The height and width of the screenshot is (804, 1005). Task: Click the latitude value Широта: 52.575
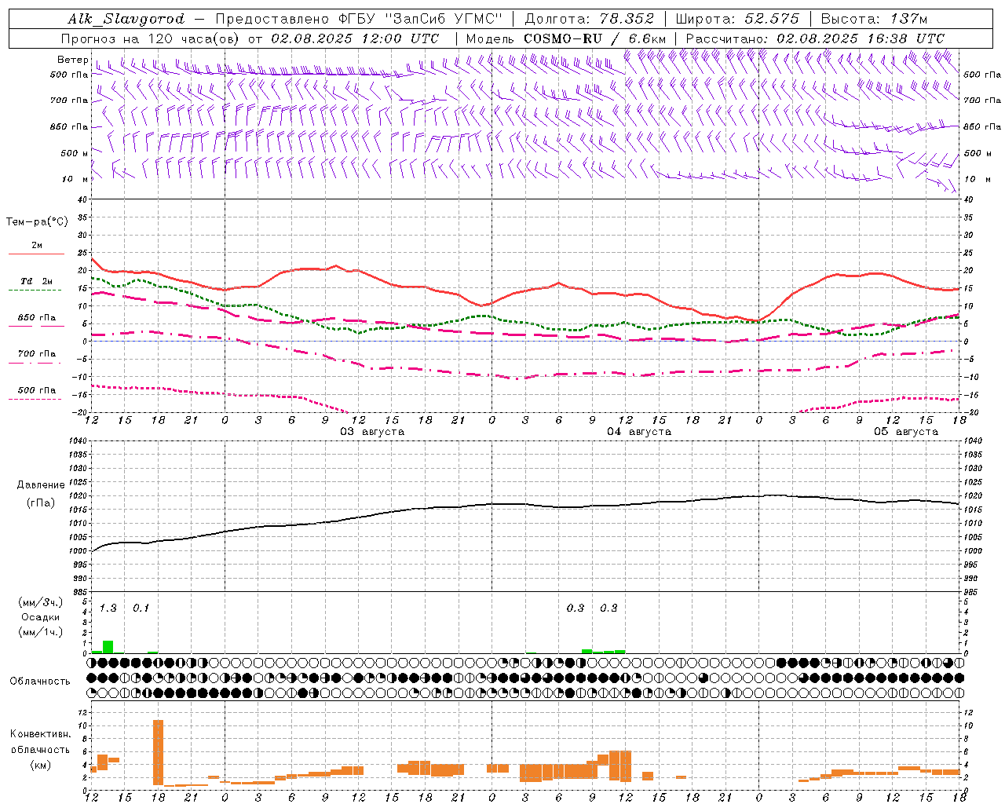[737, 19]
